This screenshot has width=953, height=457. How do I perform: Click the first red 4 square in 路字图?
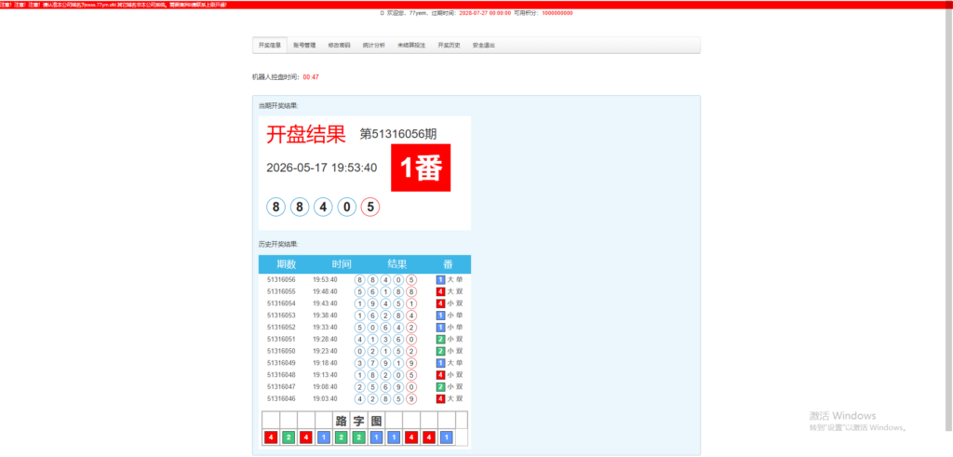tap(271, 437)
